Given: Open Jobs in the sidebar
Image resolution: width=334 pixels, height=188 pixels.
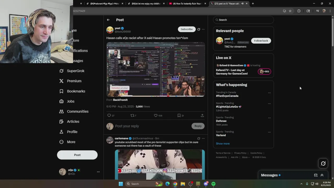Looking at the screenshot, I should 67,101.
